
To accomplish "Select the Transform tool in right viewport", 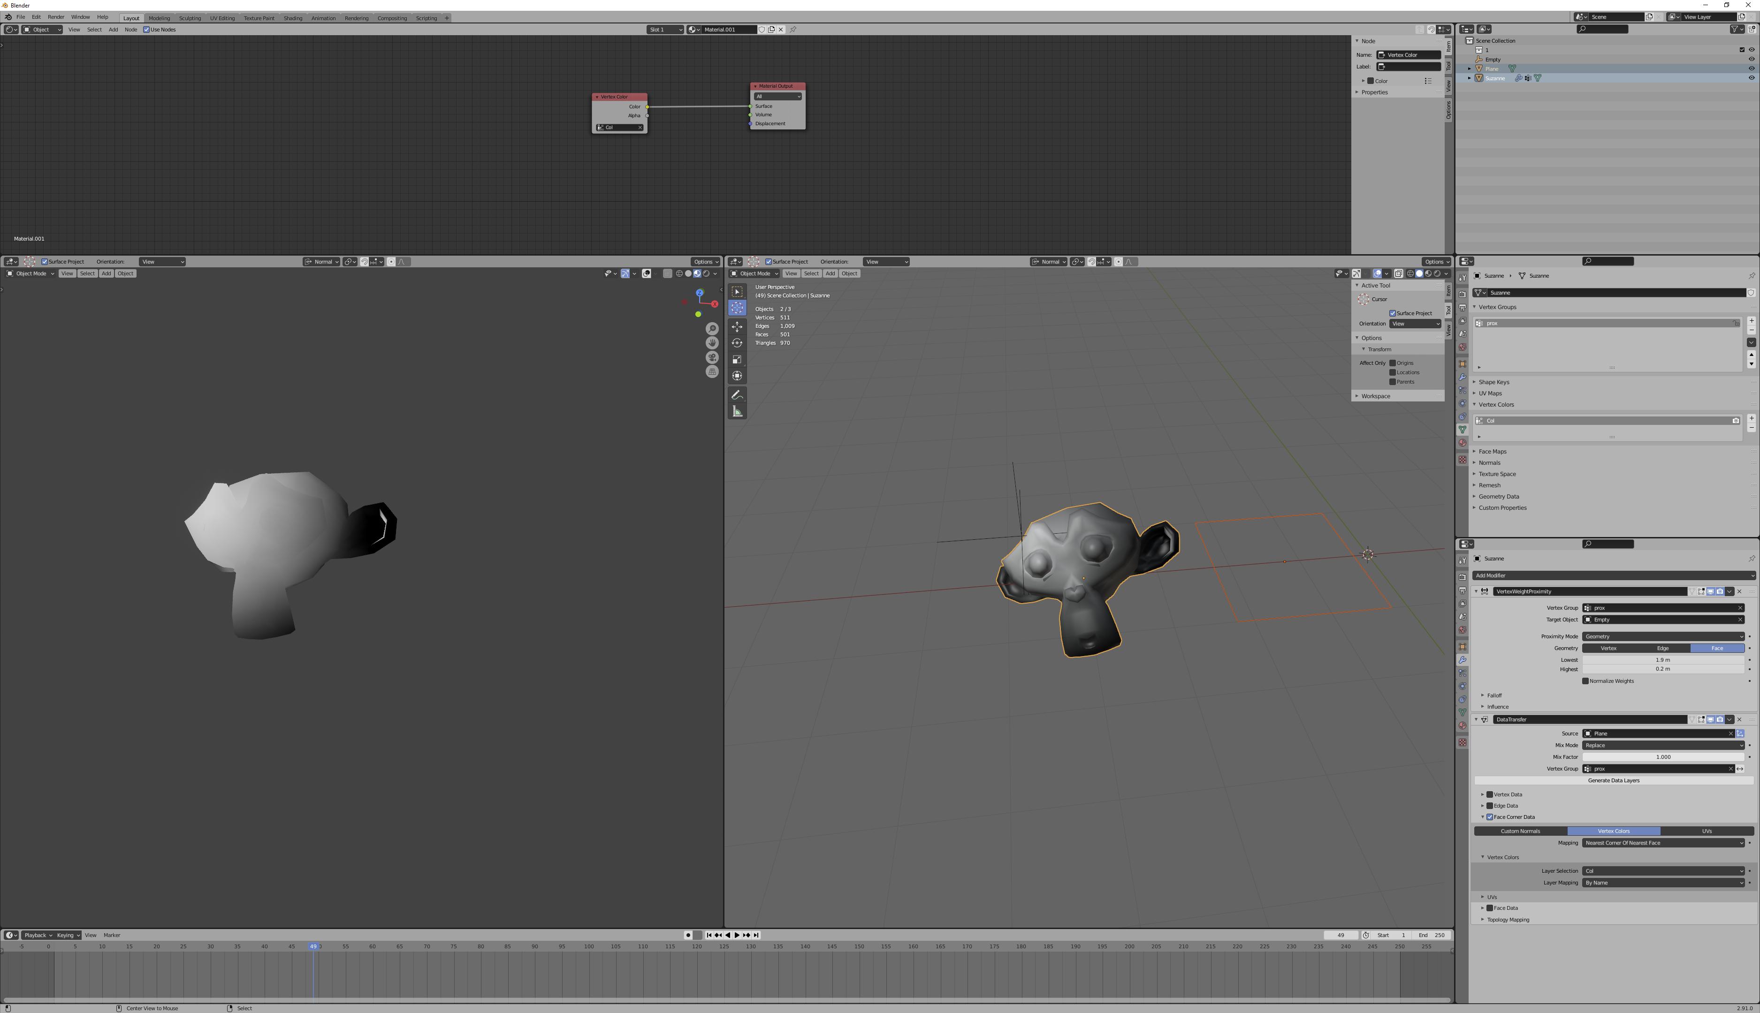I will 737,376.
